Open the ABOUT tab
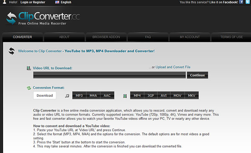This screenshot has height=153, width=251. (x=64, y=37)
